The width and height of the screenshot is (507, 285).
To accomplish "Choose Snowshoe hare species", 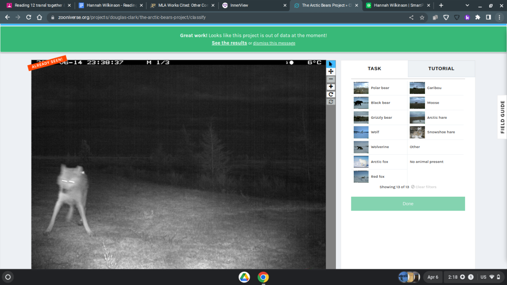I will 435,132.
